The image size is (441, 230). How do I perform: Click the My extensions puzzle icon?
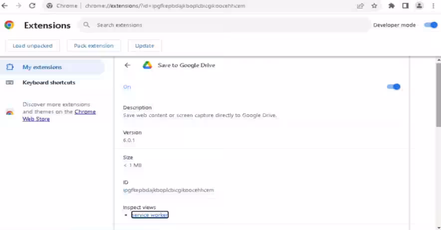[10, 67]
